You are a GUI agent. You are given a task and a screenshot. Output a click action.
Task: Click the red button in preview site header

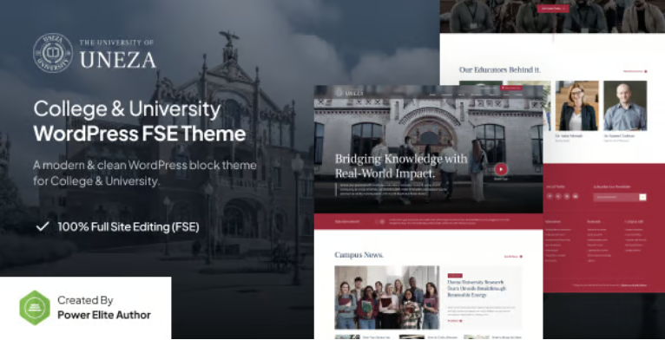511,88
